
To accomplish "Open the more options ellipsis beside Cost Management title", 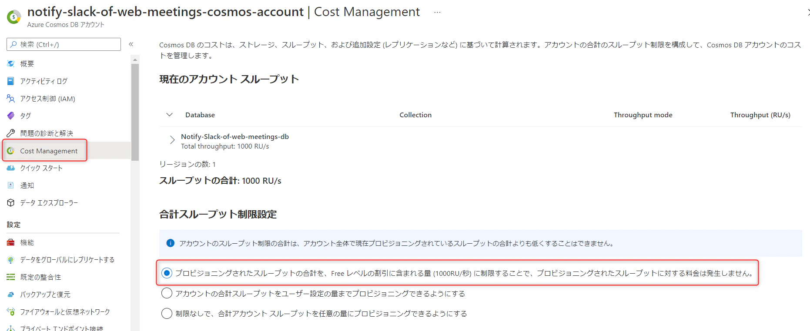I will tap(437, 12).
